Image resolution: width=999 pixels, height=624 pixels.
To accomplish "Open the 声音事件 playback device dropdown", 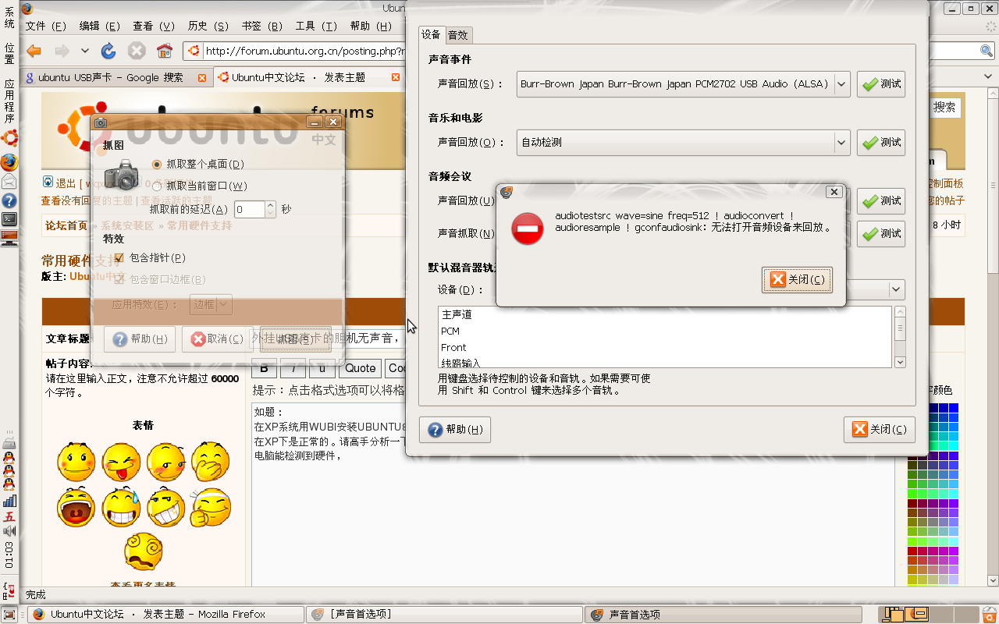I will (x=684, y=83).
